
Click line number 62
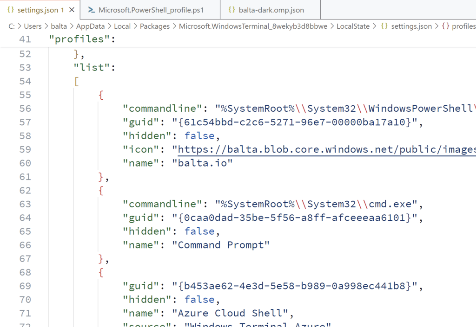coord(25,191)
